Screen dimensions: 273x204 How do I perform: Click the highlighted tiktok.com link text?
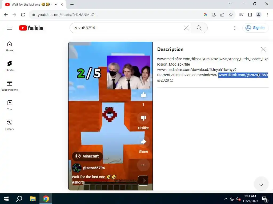pyautogui.click(x=243, y=75)
